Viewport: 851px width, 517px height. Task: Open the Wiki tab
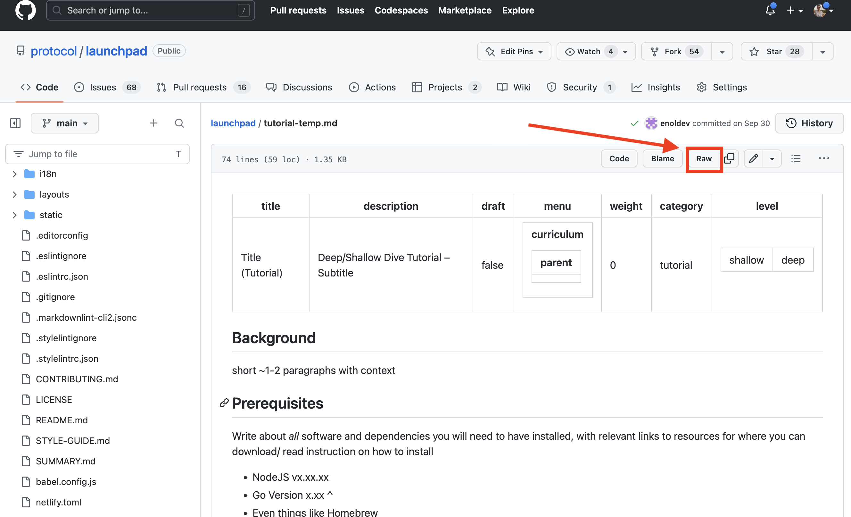point(514,87)
